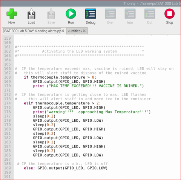The image size is (181, 180).
Task: Click the Step Into icon
Action: 130,14
